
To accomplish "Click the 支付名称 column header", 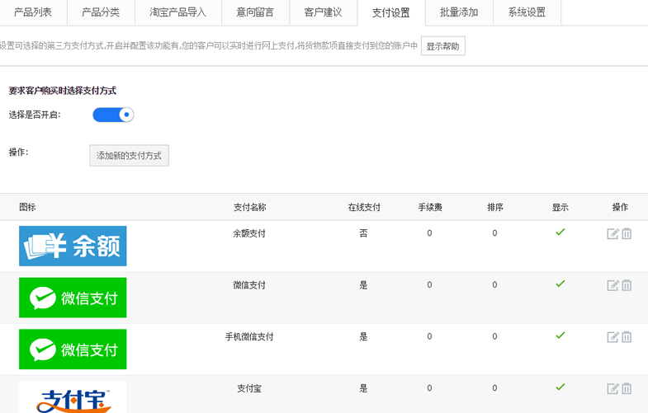I will click(x=249, y=207).
